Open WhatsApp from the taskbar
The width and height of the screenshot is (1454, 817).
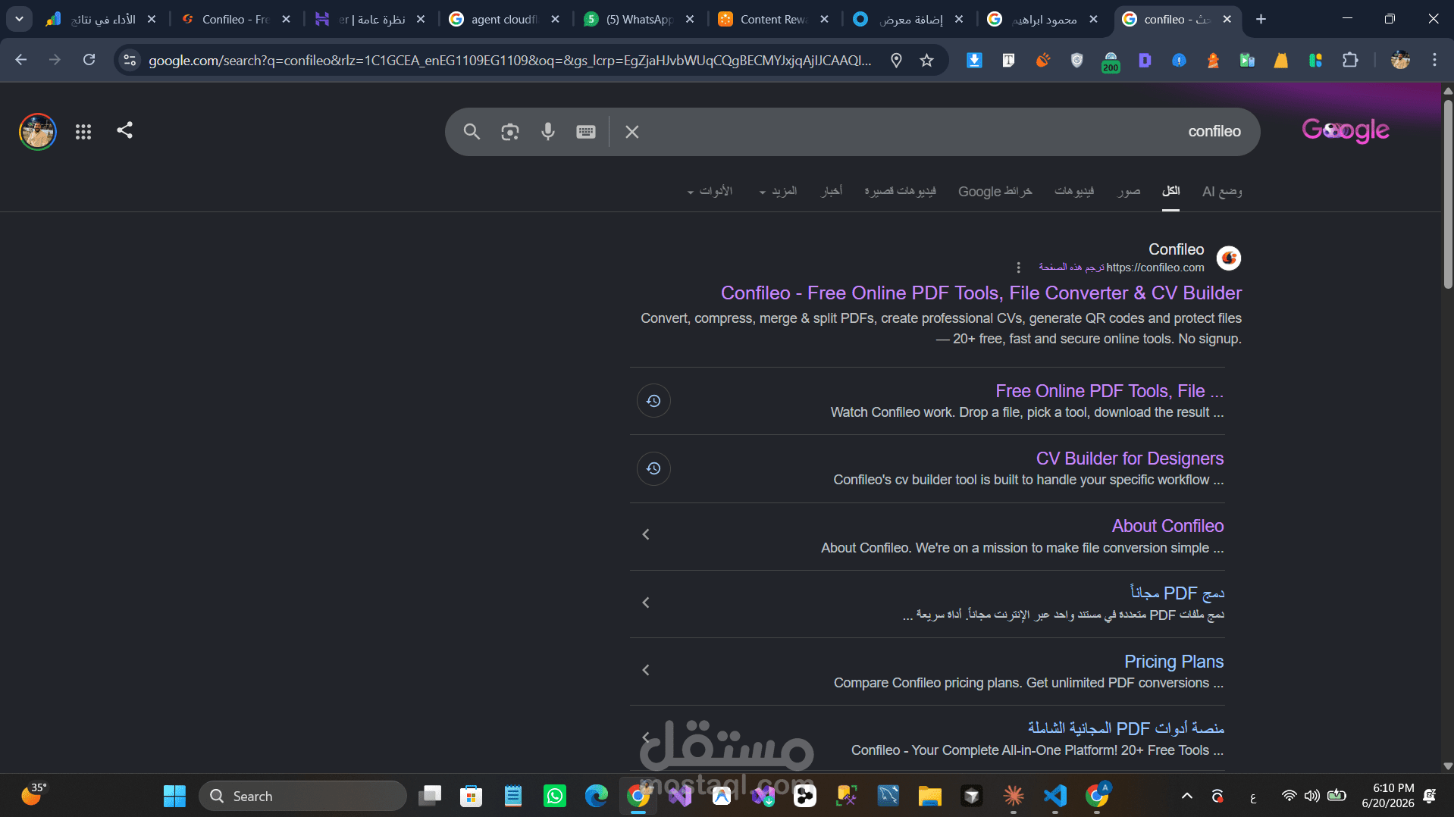click(555, 796)
